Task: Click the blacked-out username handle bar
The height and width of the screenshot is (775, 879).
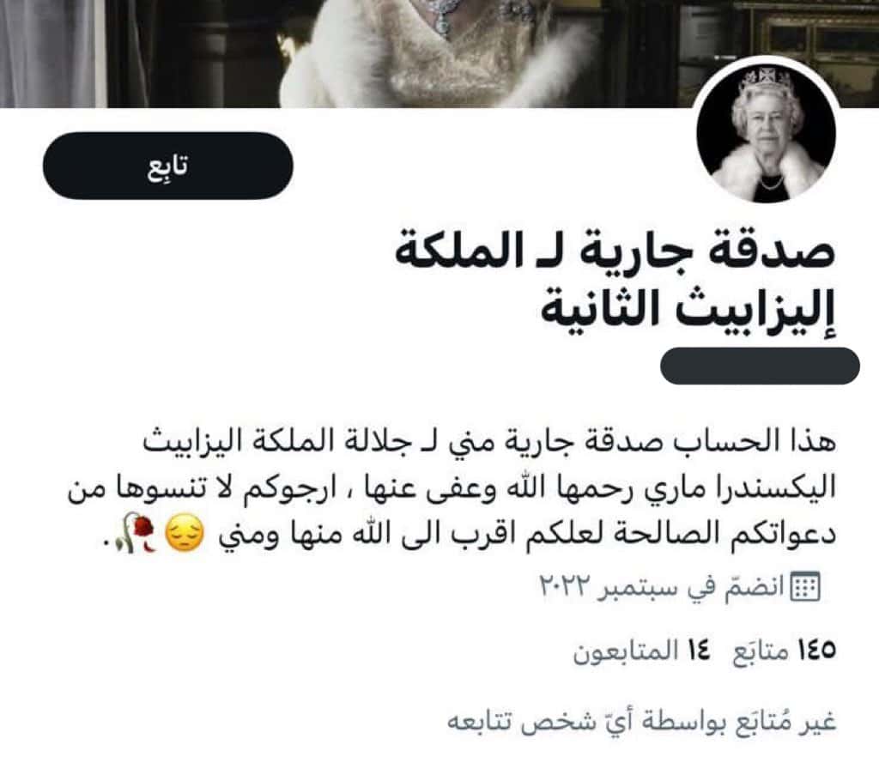Action: point(761,366)
